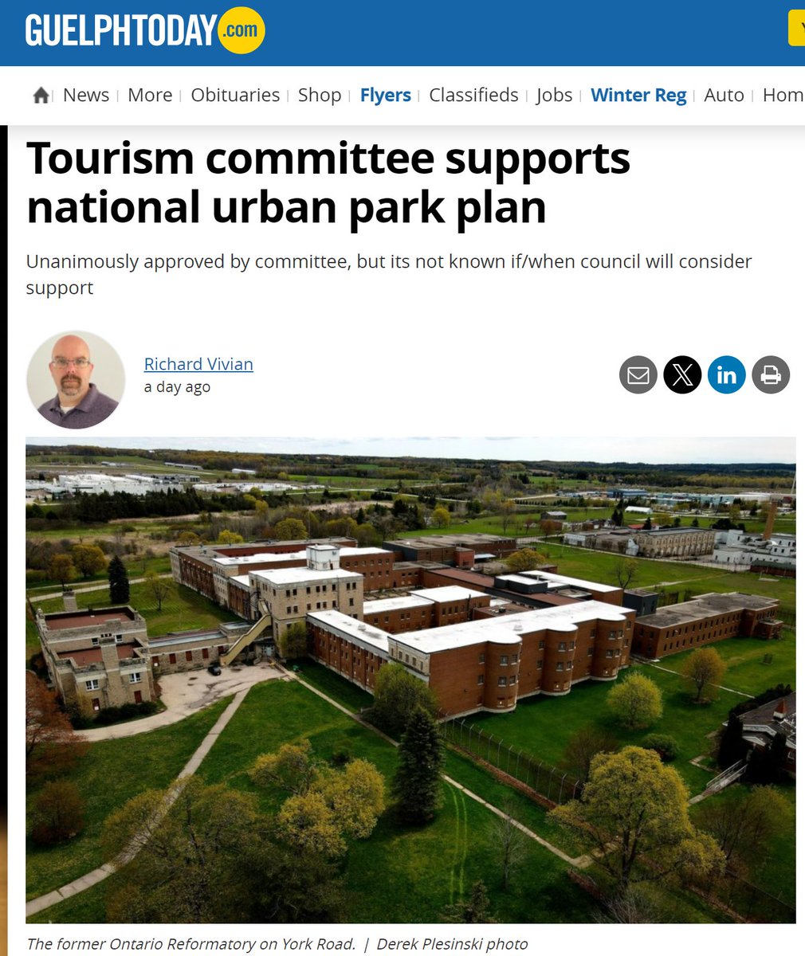Screen dimensions: 805x956
Task: Open the Flyers section
Action: click(386, 95)
